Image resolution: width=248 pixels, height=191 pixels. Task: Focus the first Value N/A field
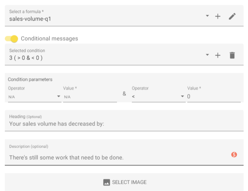(x=90, y=97)
